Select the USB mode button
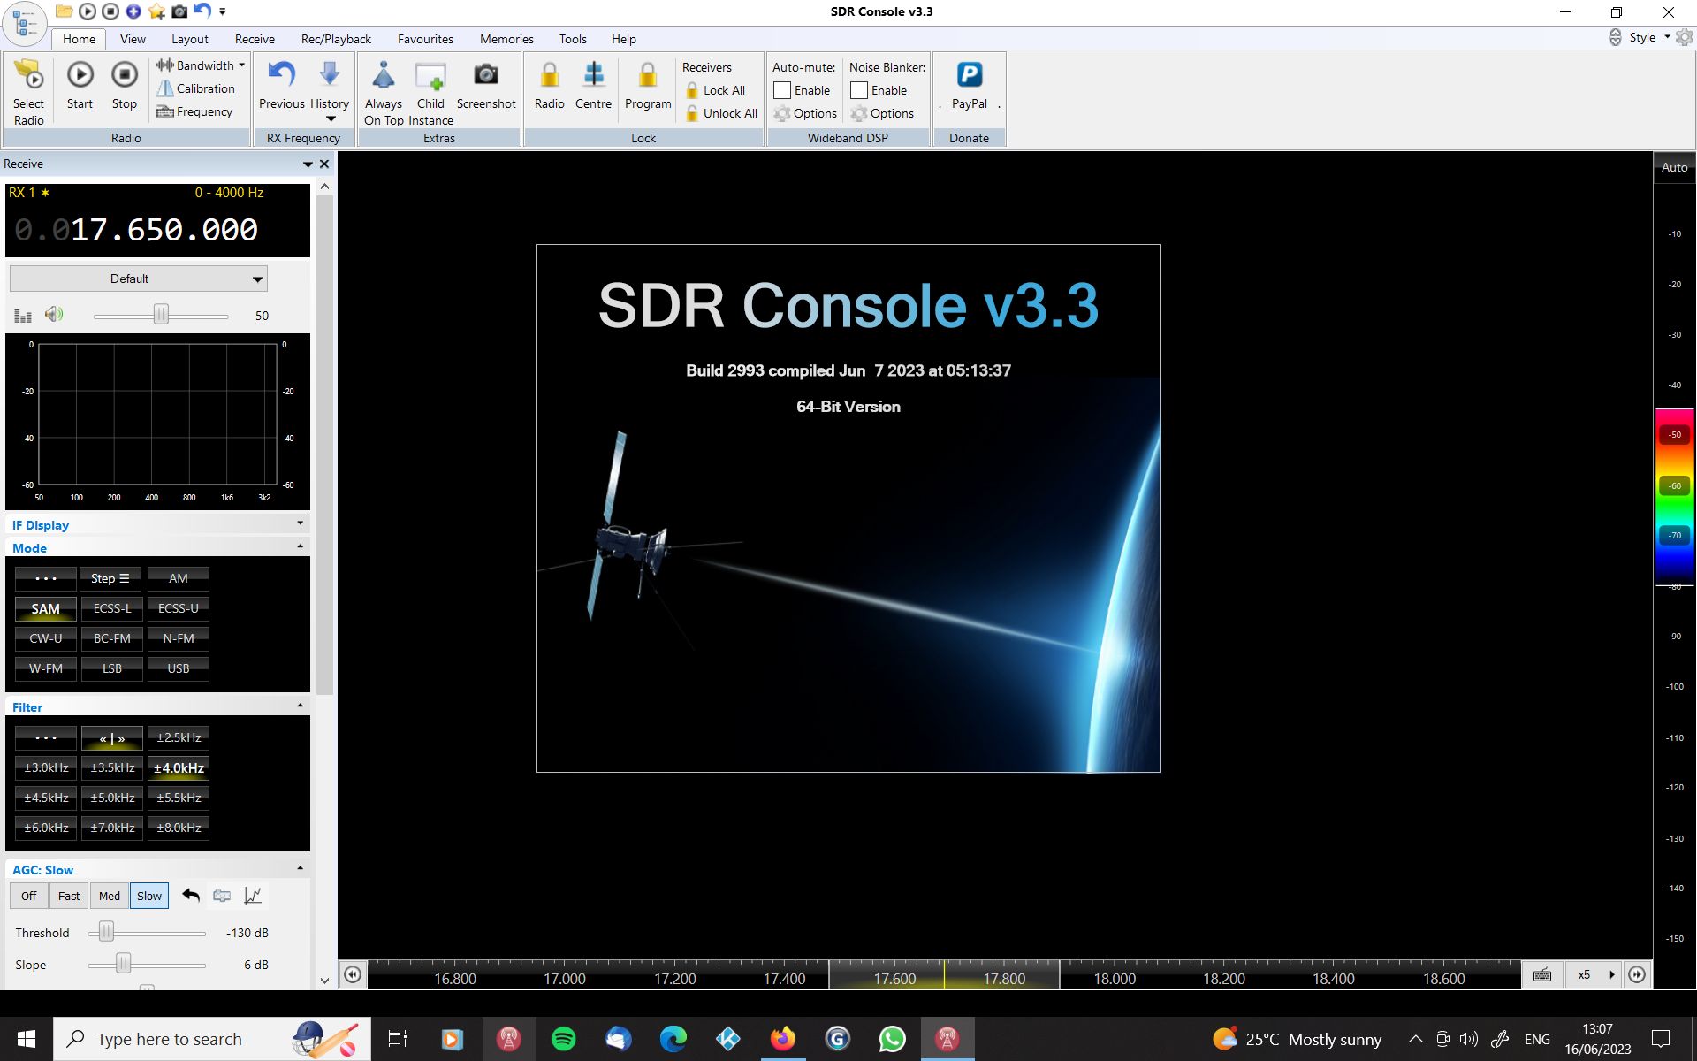The height and width of the screenshot is (1061, 1697). pos(178,668)
